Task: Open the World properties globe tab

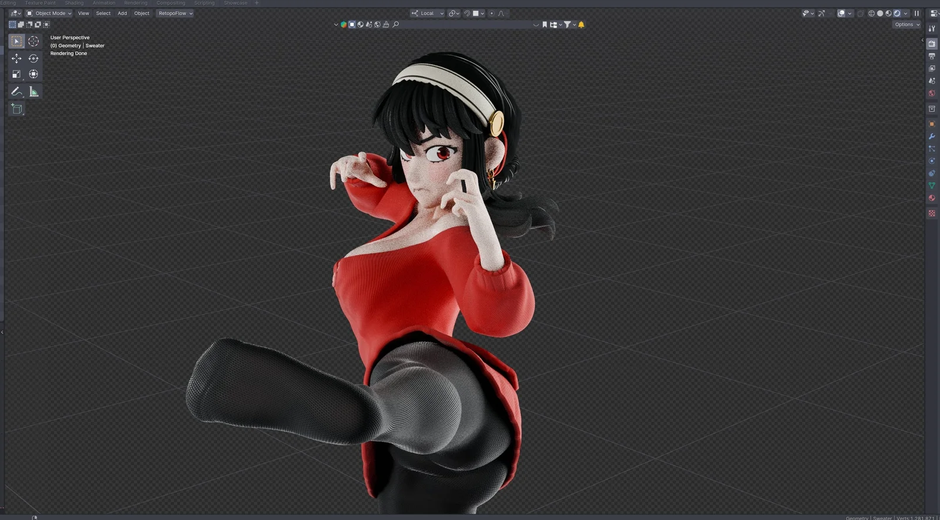Action: click(x=932, y=93)
